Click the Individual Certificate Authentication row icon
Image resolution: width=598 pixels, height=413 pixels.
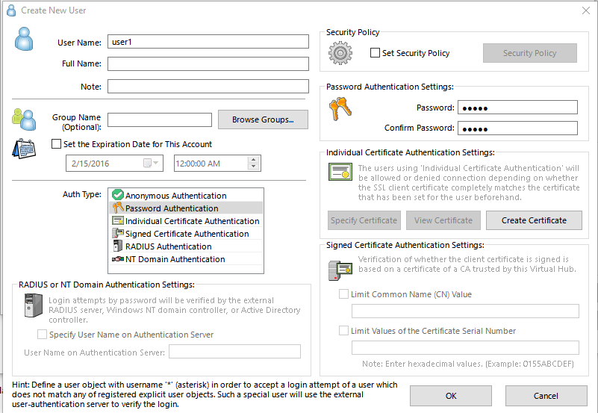(x=117, y=220)
